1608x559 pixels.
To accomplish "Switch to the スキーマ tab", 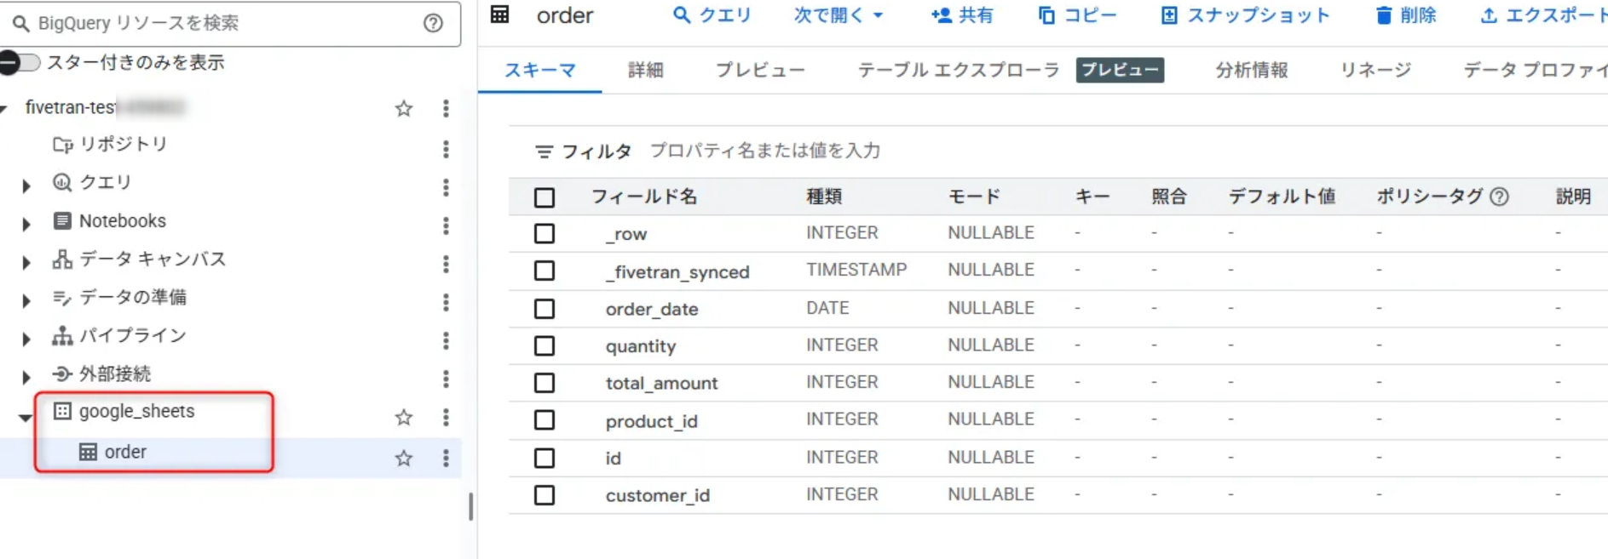I will point(540,70).
